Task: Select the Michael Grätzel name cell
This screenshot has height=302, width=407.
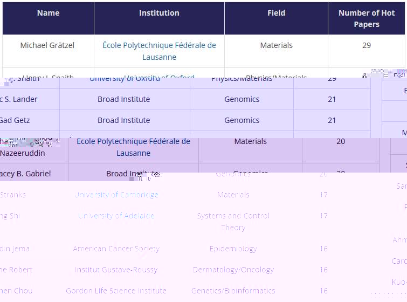Action: (47, 45)
